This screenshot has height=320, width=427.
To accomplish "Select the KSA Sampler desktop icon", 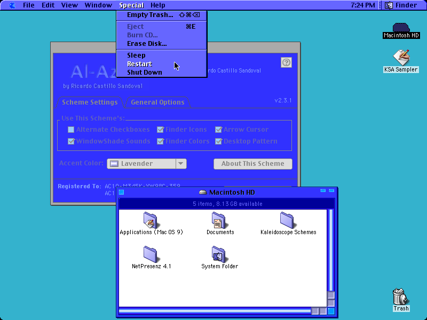I will pos(401,61).
